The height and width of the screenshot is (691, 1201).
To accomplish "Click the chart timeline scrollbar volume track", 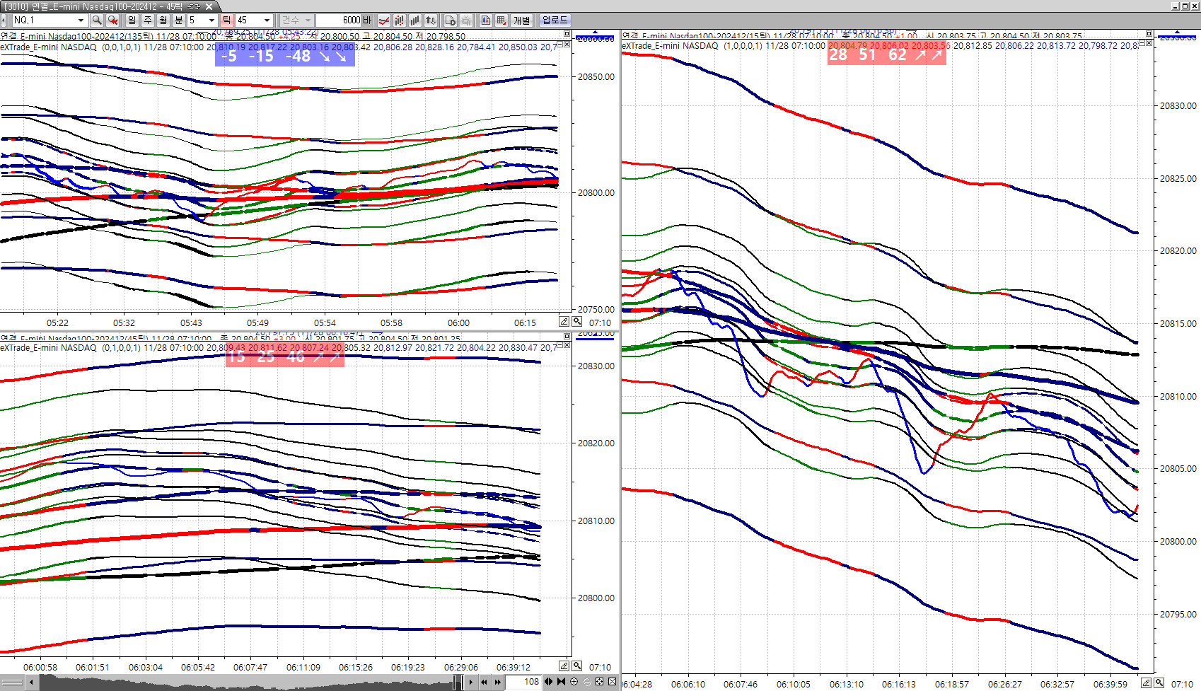I will 248,683.
